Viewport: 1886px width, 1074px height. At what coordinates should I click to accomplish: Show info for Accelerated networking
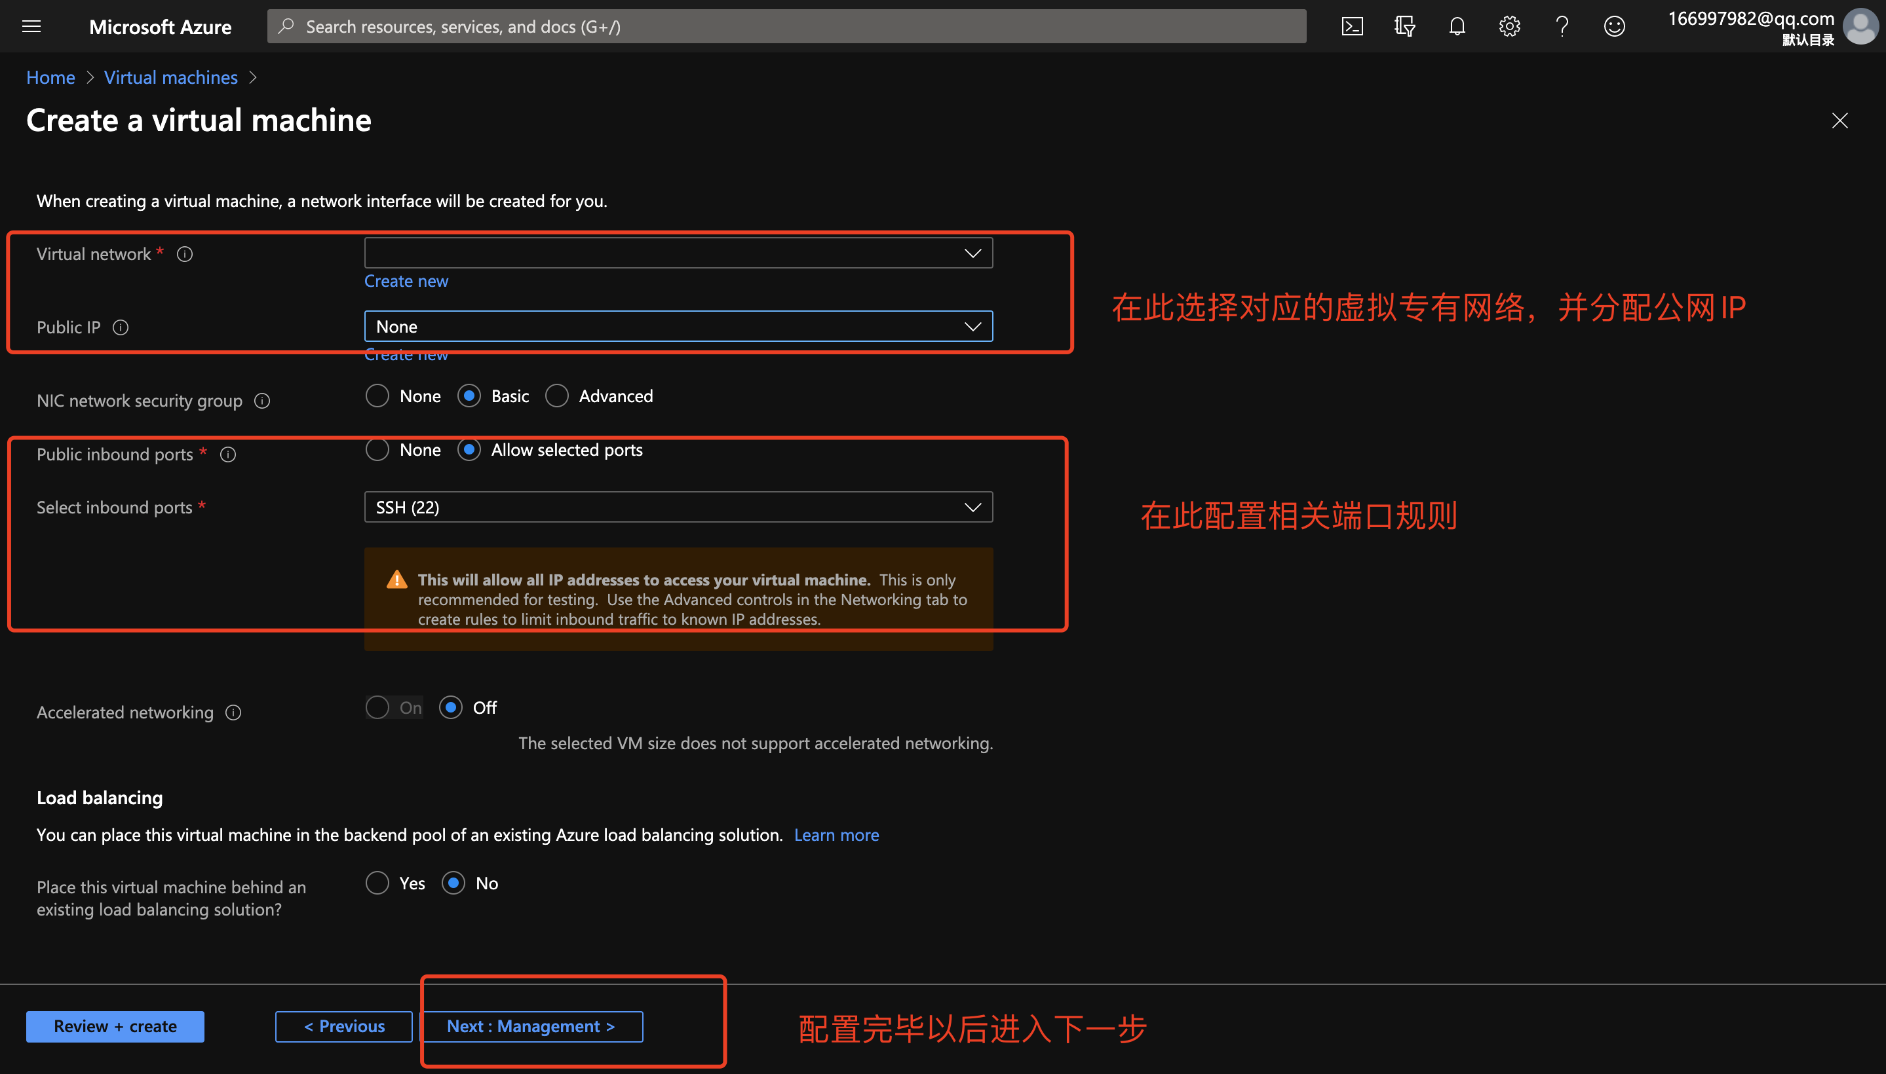233,713
